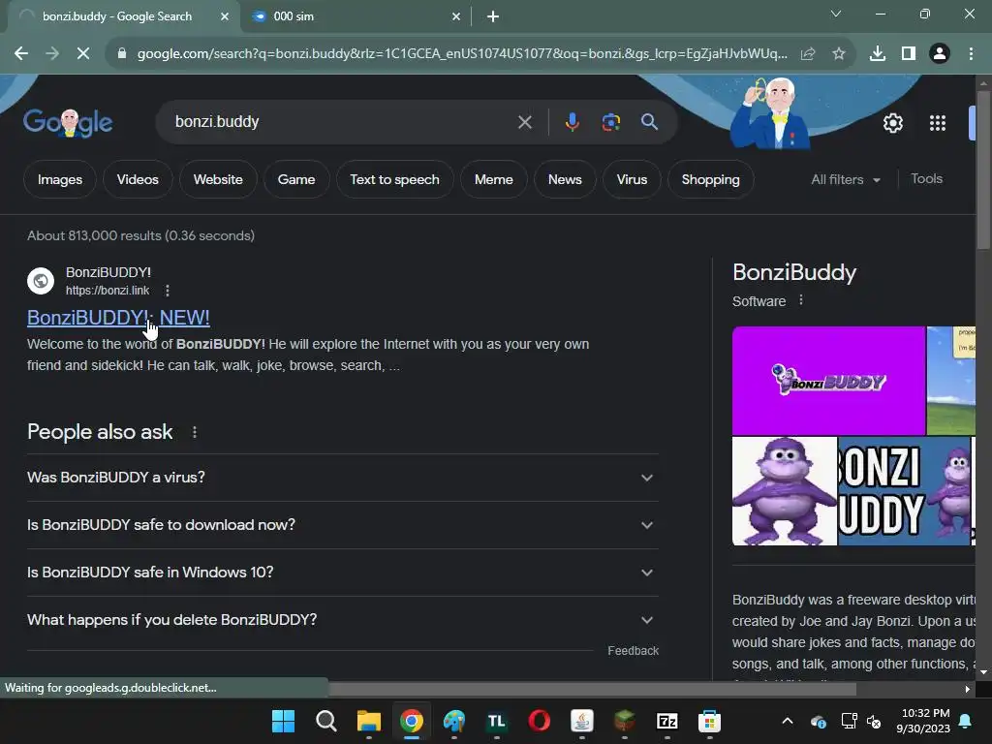Open the Minecraft block taskbar icon
The width and height of the screenshot is (992, 744).
625,721
